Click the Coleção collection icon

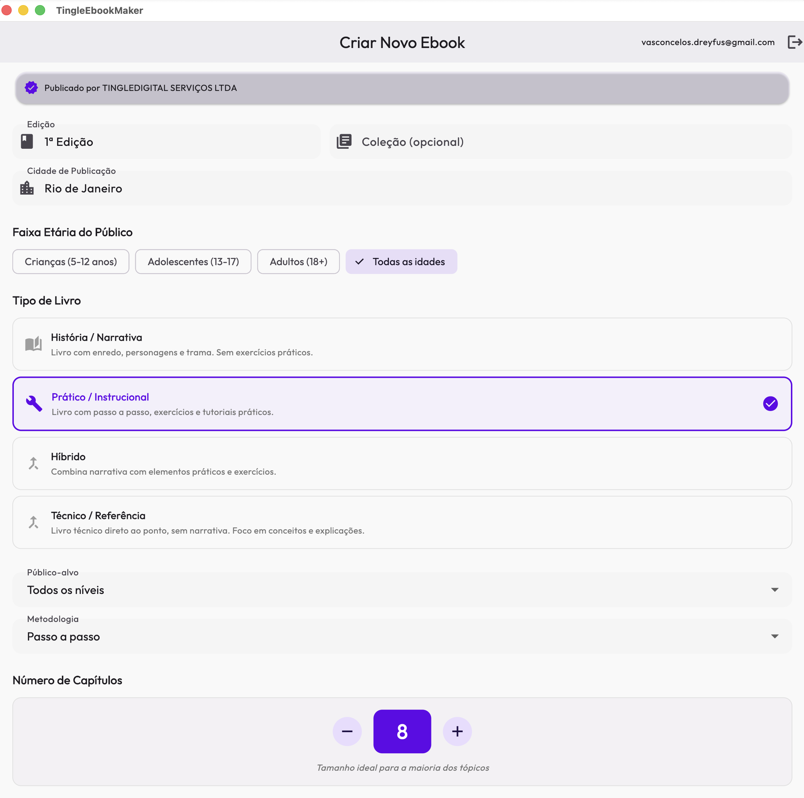[x=344, y=141]
